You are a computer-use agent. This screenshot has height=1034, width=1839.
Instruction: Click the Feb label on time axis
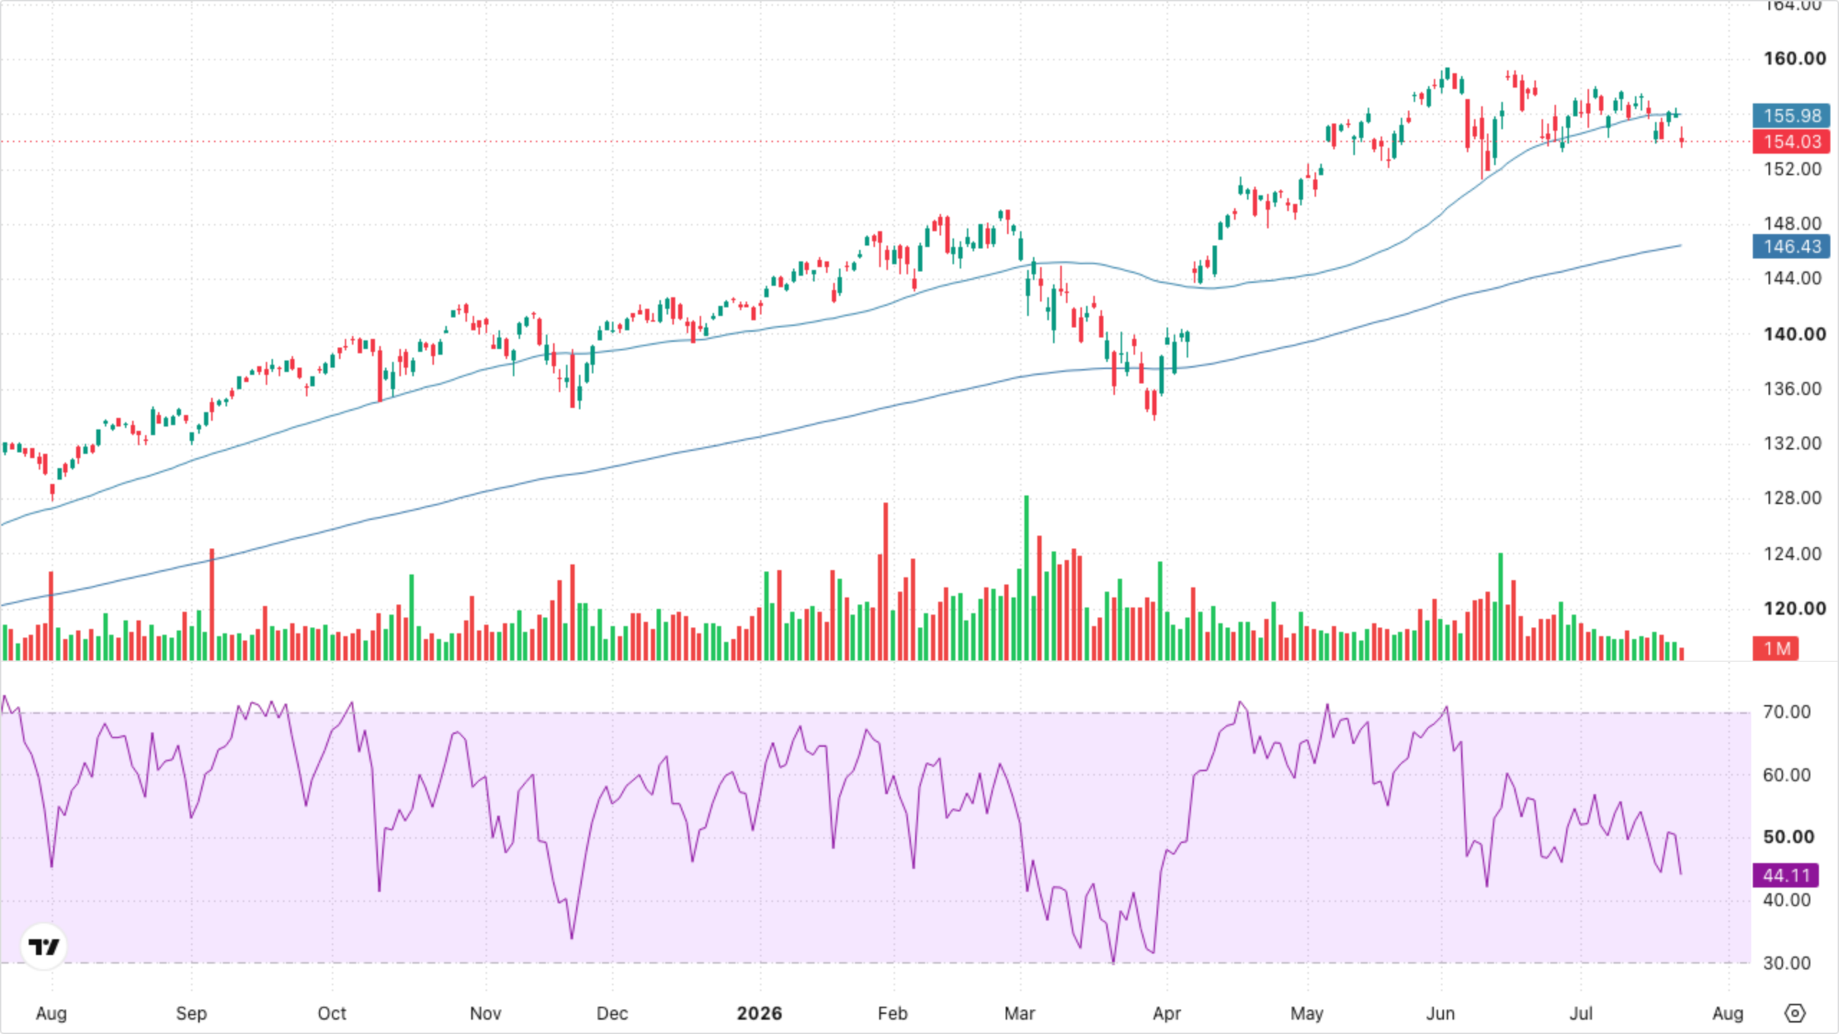893,1013
